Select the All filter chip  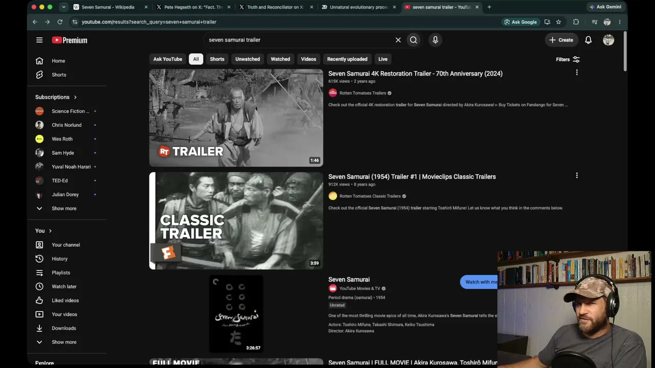pyautogui.click(x=196, y=59)
